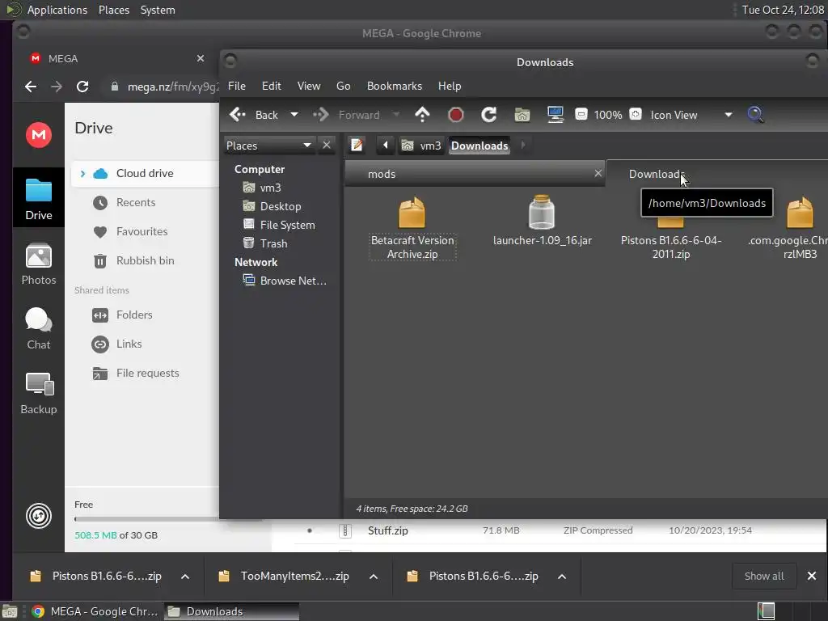Go up to parent folder
828x621 pixels.
422,115
